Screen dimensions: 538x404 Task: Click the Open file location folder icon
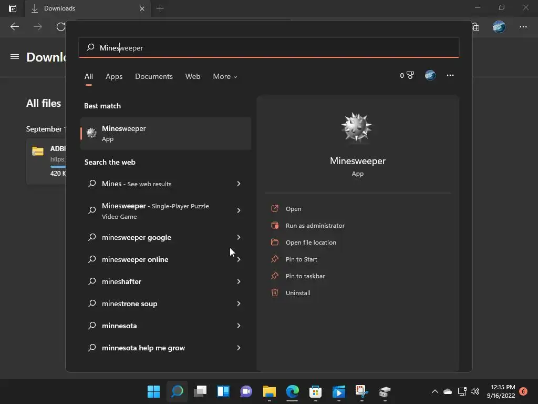point(275,242)
